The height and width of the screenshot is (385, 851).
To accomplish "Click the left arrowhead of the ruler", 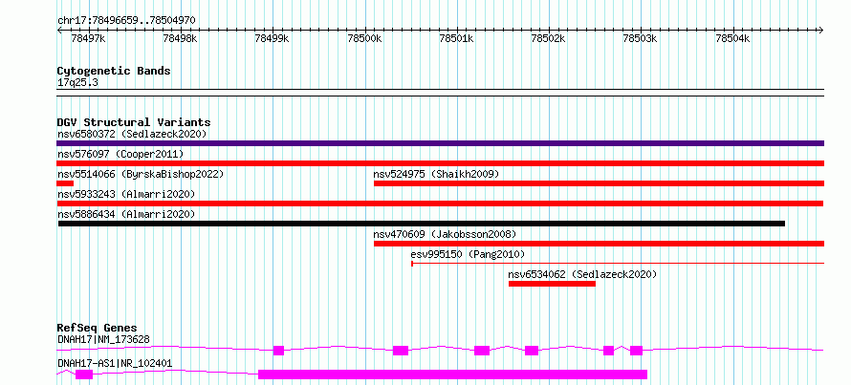I will coord(59,31).
